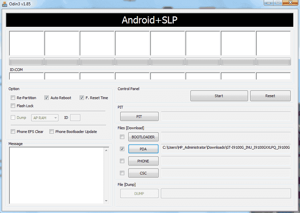Click the File Dump path field
300x213 pixels.
coord(226,193)
